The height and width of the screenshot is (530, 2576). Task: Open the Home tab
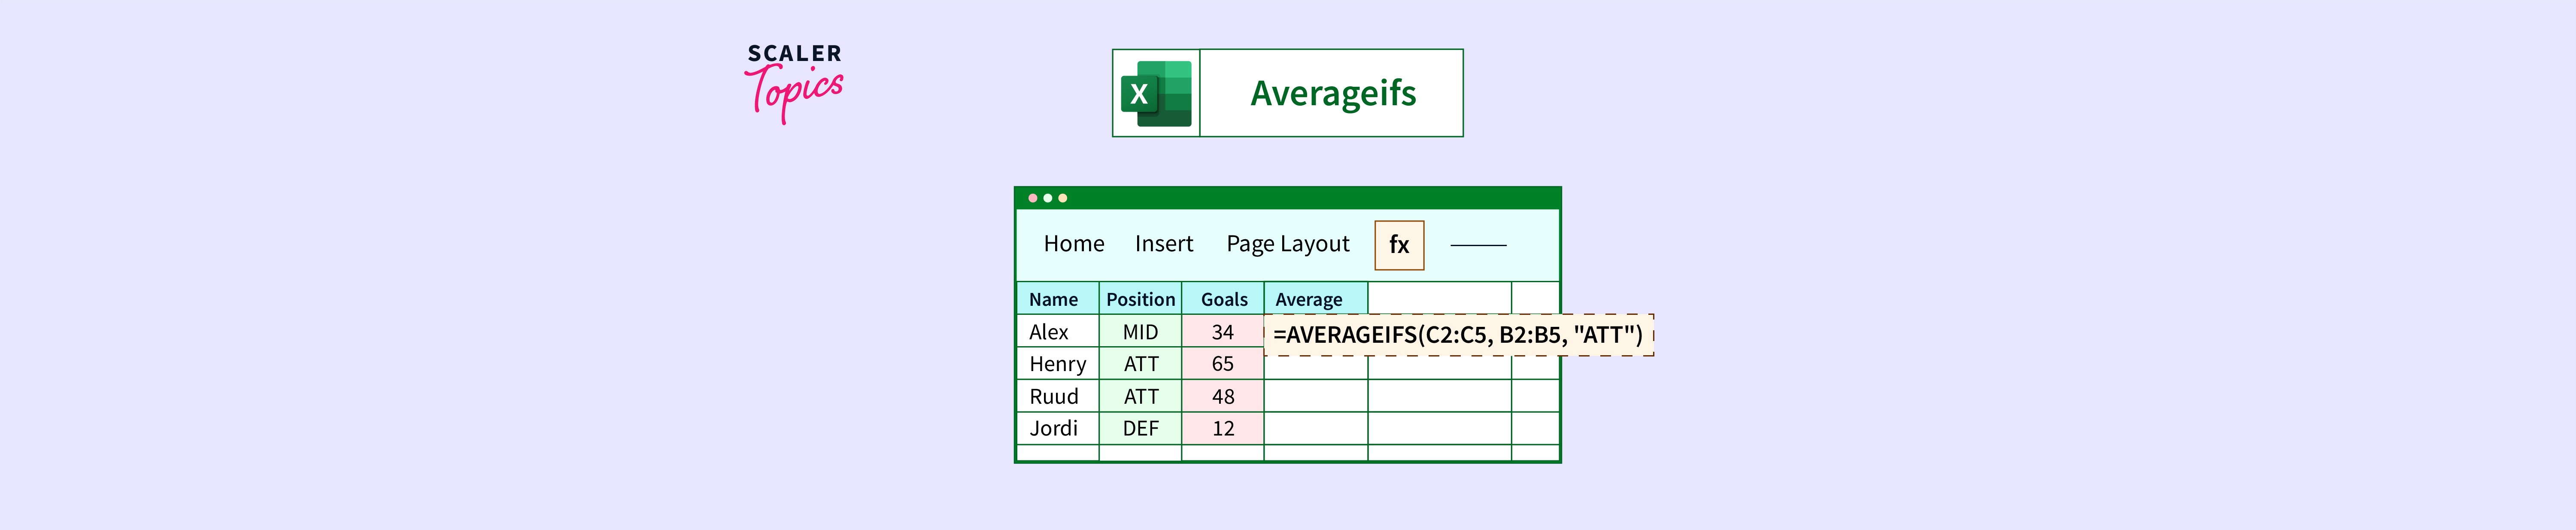tap(1073, 244)
